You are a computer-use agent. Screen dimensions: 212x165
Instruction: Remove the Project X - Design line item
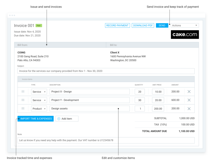pyautogui.click(x=189, y=91)
